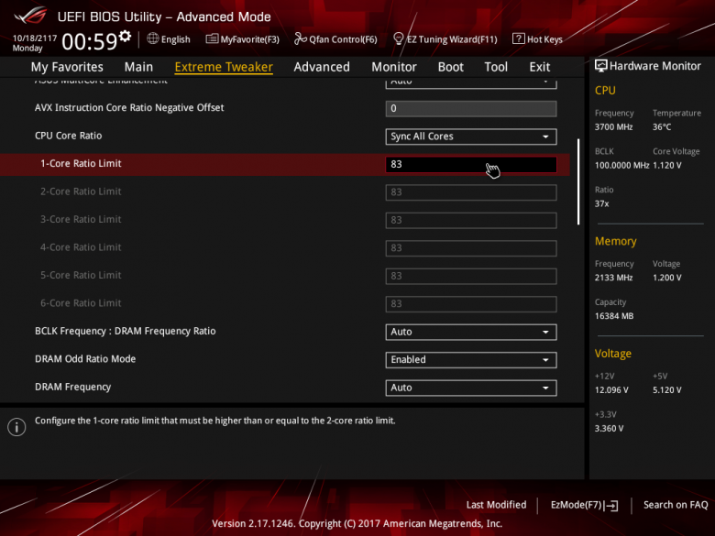Click the 12.096 V reading
This screenshot has height=536, width=715.
[x=611, y=389]
